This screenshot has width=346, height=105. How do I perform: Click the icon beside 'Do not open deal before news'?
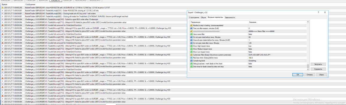[191, 37]
